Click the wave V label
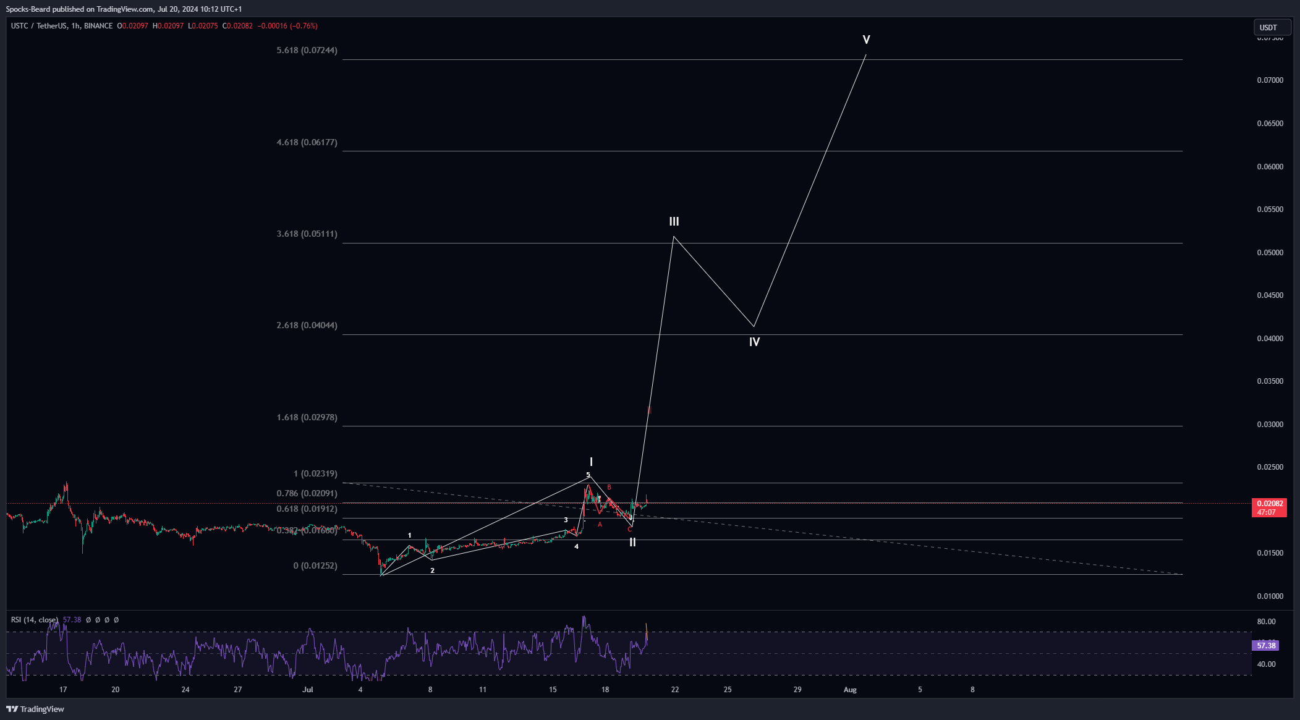 tap(866, 40)
